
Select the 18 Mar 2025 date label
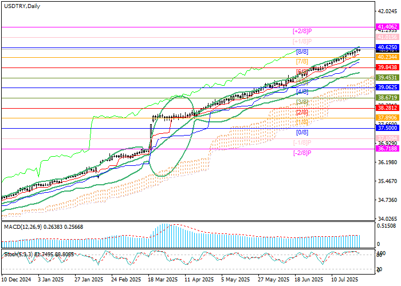pos(163,279)
